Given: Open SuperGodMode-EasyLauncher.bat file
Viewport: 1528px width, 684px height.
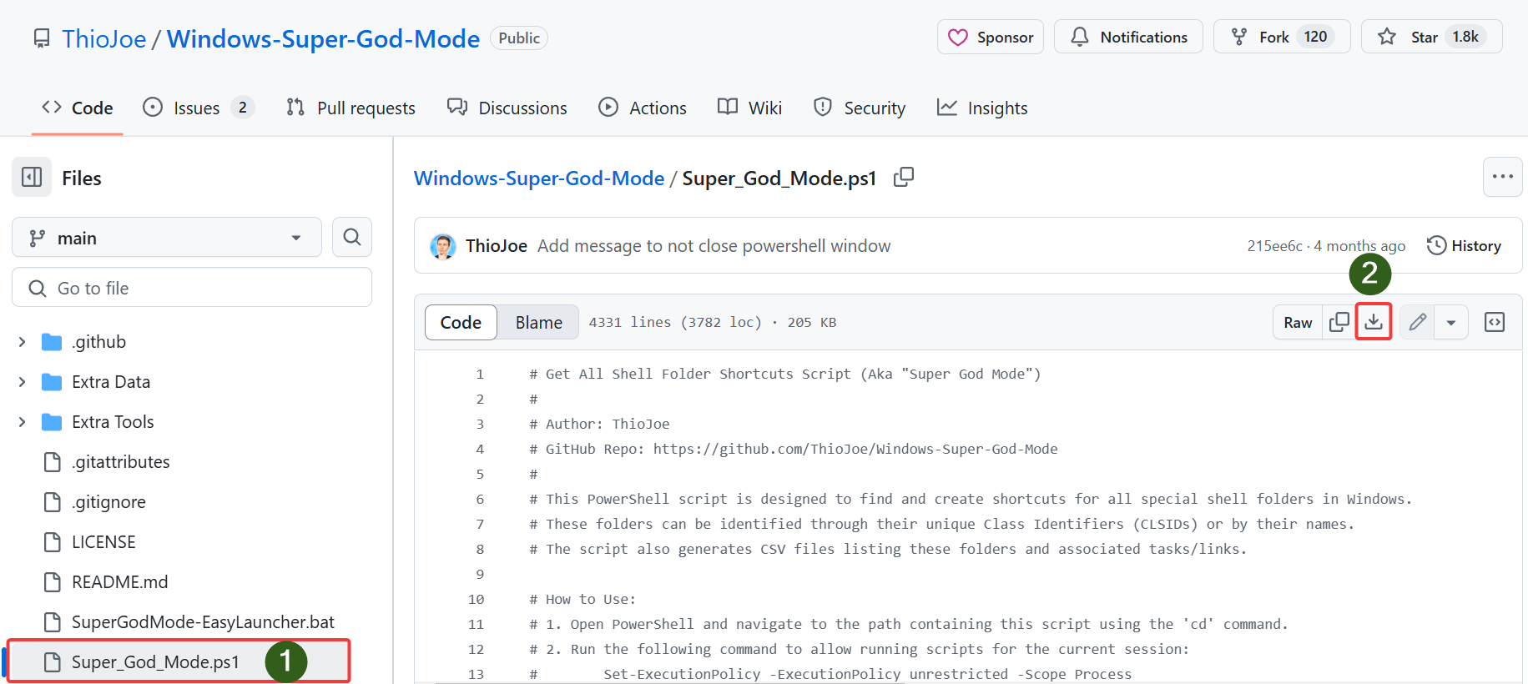Looking at the screenshot, I should point(203,622).
